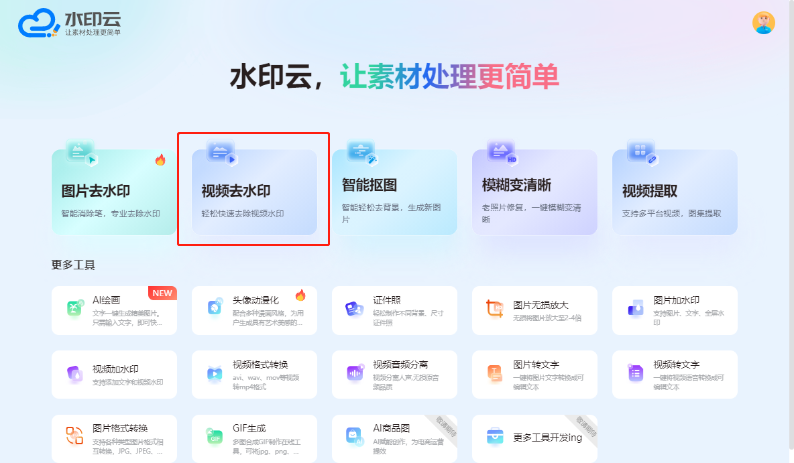
Task: Select the 图片无损放大 crop icon
Action: pos(495,308)
